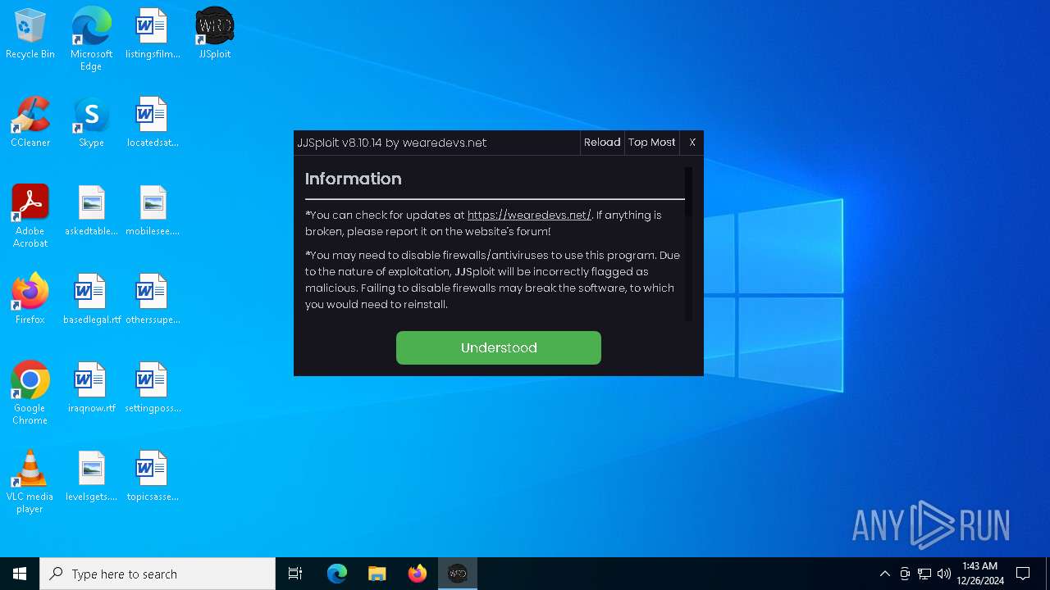Viewport: 1050px width, 590px height.
Task: Click the JJSploit taskbar button
Action: 458,574
